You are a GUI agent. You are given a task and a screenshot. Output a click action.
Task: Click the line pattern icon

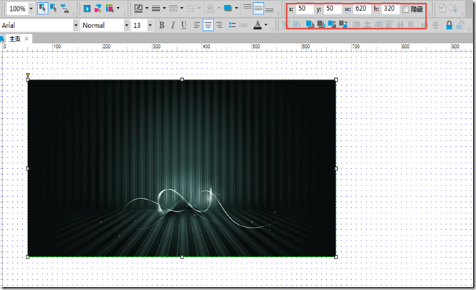(x=173, y=8)
